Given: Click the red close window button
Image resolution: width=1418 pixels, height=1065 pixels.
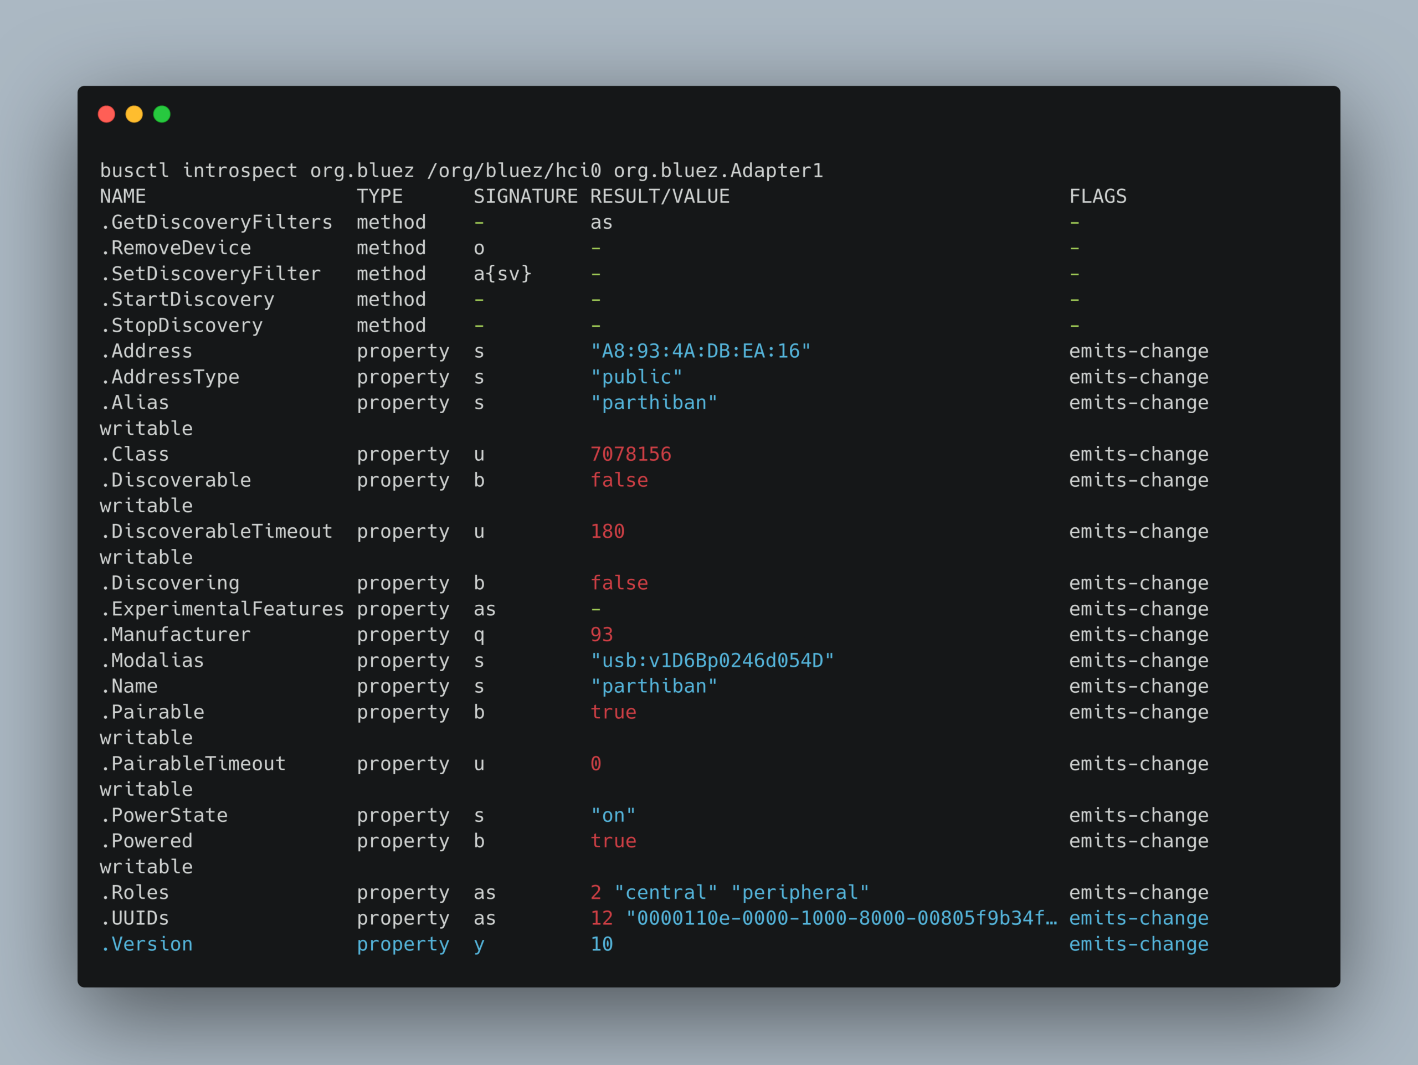Looking at the screenshot, I should pos(106,114).
